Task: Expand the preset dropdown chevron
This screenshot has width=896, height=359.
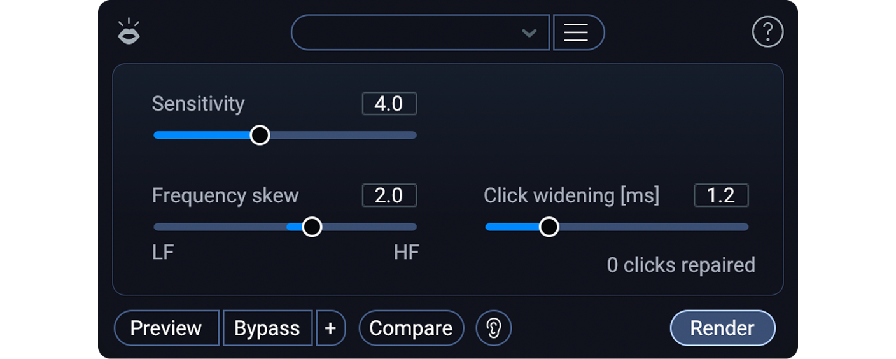Action: (x=529, y=33)
